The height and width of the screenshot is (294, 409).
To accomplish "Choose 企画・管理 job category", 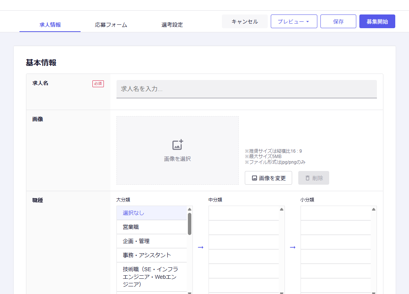I will tap(152, 241).
